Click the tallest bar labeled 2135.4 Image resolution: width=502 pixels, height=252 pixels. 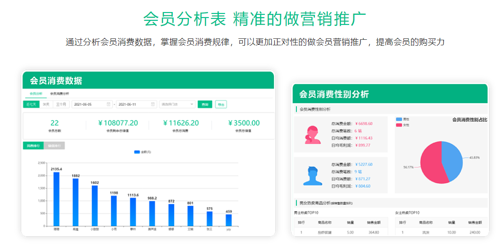pos(56,199)
